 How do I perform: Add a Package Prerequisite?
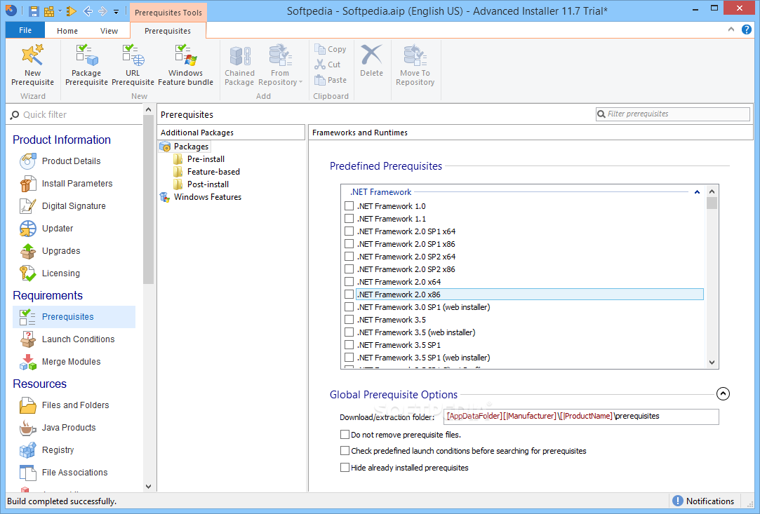pos(87,66)
